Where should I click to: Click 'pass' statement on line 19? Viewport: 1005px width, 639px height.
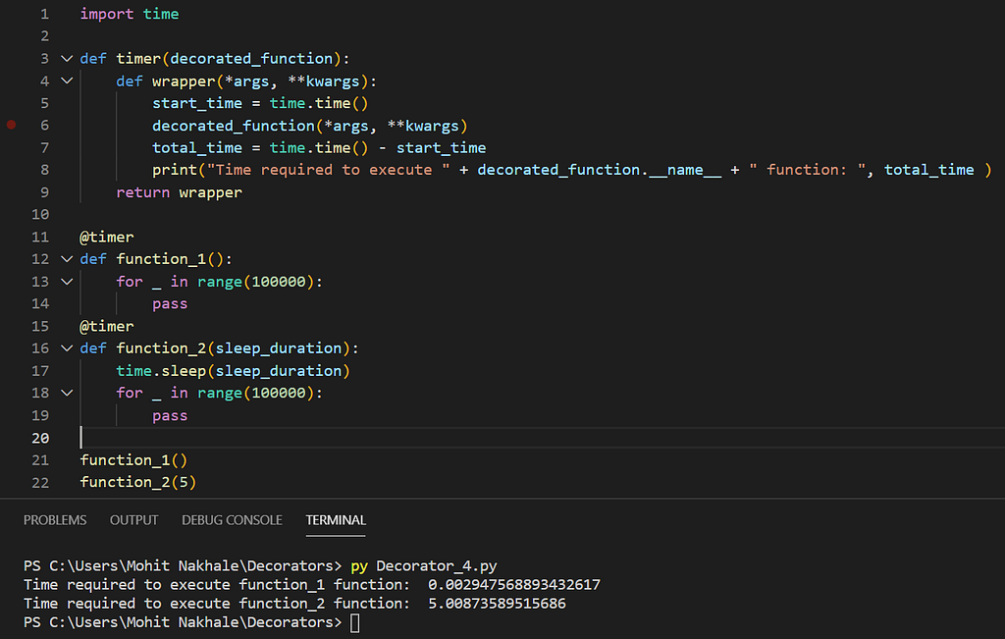[x=170, y=415]
